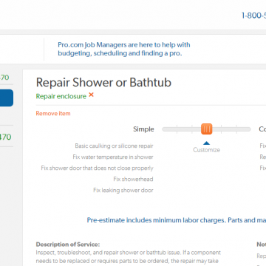
Task: Click Fix shower door that does not close properly
Action: (x=97, y=168)
